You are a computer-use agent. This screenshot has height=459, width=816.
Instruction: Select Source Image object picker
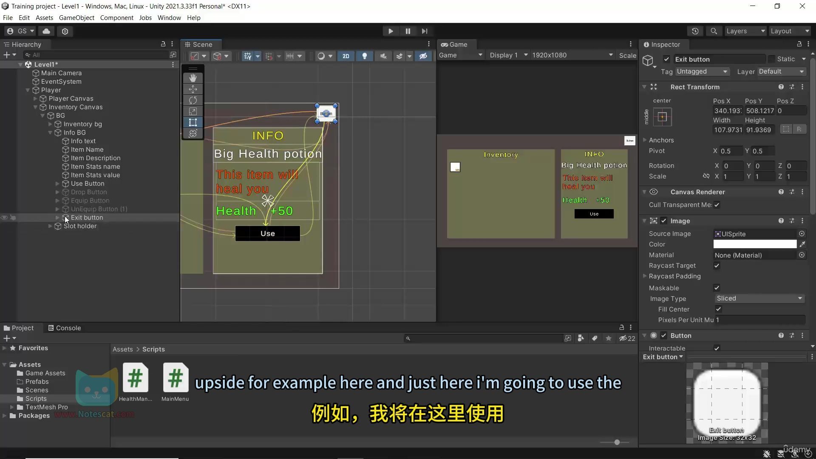pyautogui.click(x=802, y=234)
